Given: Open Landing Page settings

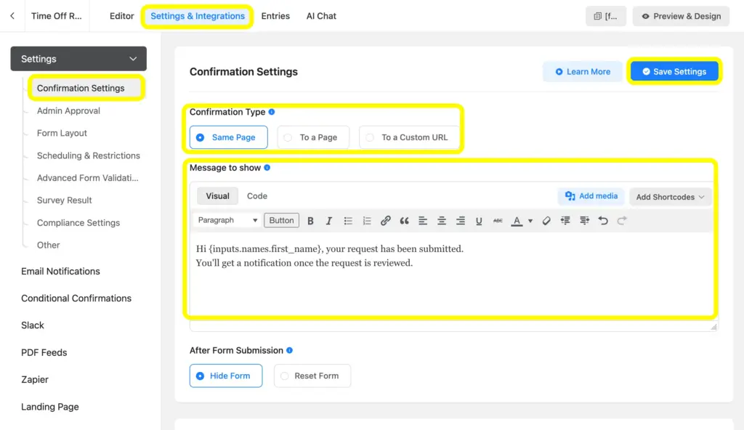Looking at the screenshot, I should click(x=50, y=407).
